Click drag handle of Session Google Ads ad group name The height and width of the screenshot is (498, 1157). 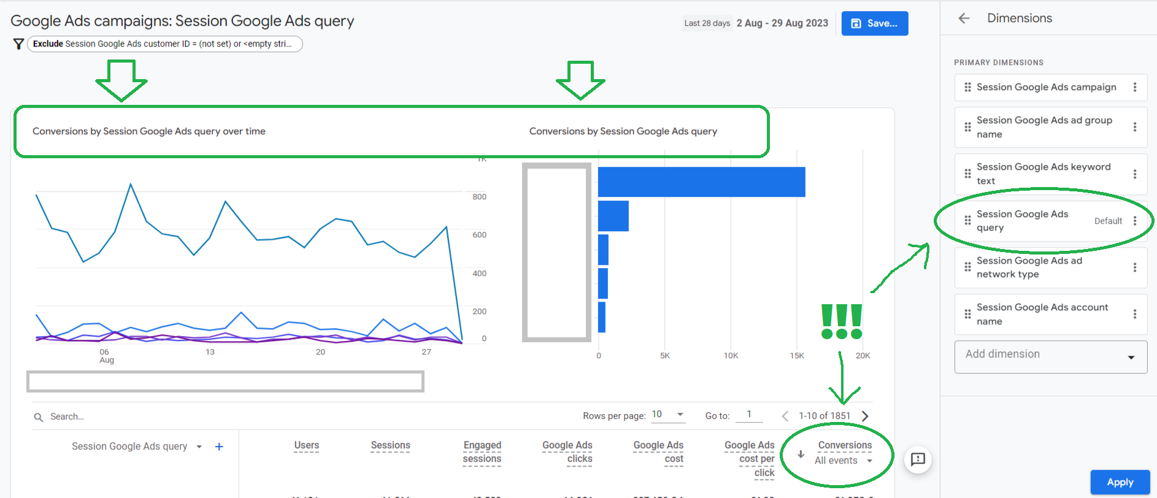pos(967,127)
